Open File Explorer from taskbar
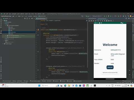This screenshot has height=100, width=134. pos(69,86)
